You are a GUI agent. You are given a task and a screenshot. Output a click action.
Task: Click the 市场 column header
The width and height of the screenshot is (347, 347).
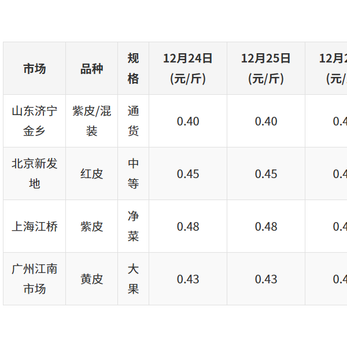(35, 68)
